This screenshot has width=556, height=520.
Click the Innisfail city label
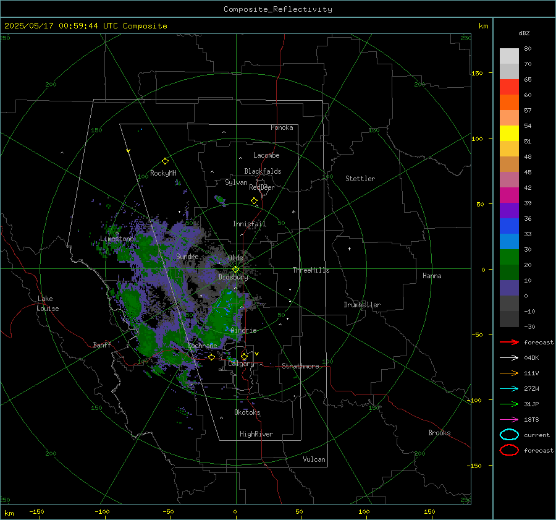coord(250,224)
